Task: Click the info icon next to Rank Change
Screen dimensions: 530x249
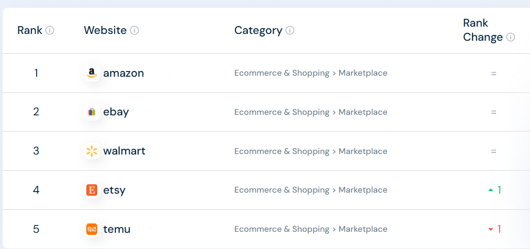Action: (511, 38)
